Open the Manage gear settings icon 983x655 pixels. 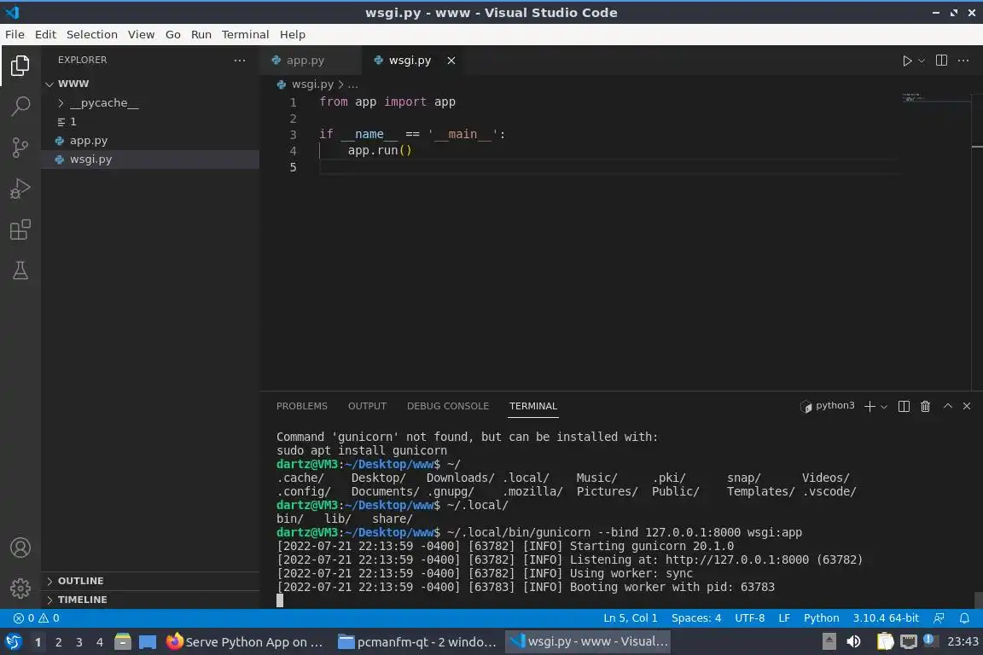pos(20,588)
